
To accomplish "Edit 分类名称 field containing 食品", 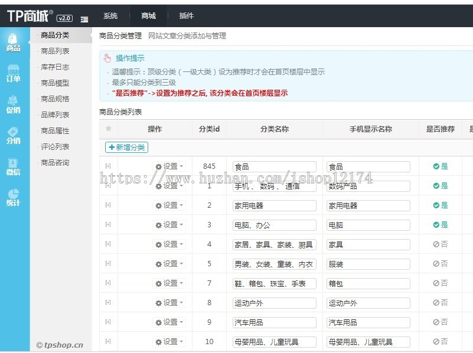I will tap(275, 166).
